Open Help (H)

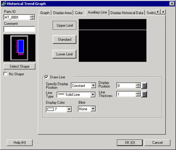pyautogui.click(x=20, y=143)
